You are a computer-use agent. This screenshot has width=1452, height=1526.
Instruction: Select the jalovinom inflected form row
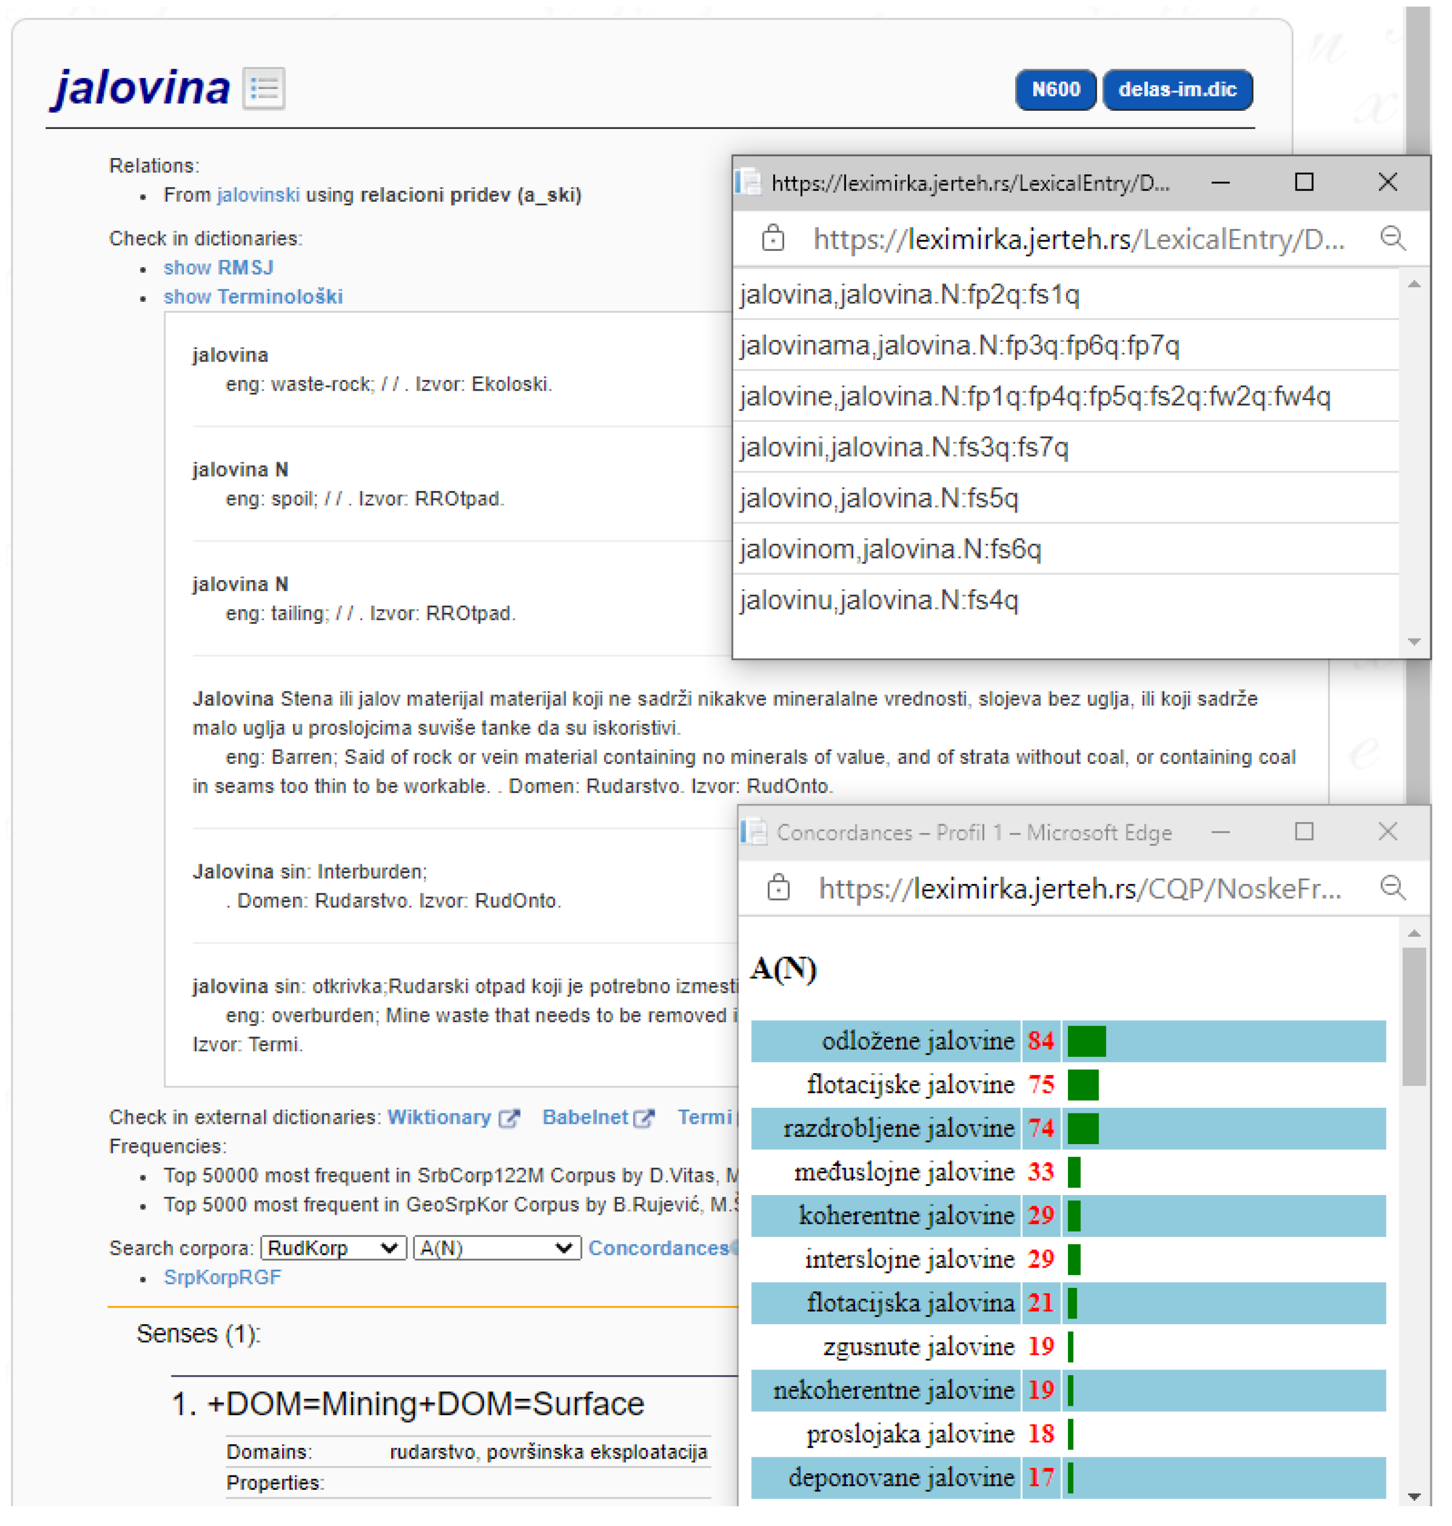pos(890,549)
